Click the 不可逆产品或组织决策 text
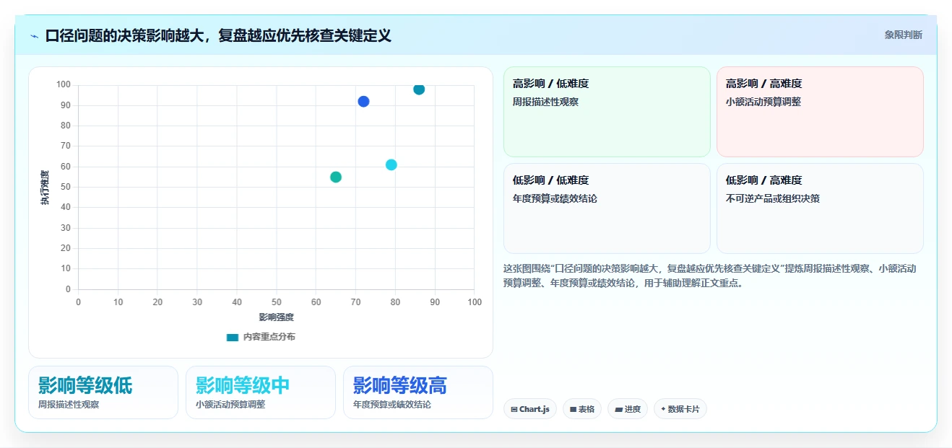 (773, 198)
